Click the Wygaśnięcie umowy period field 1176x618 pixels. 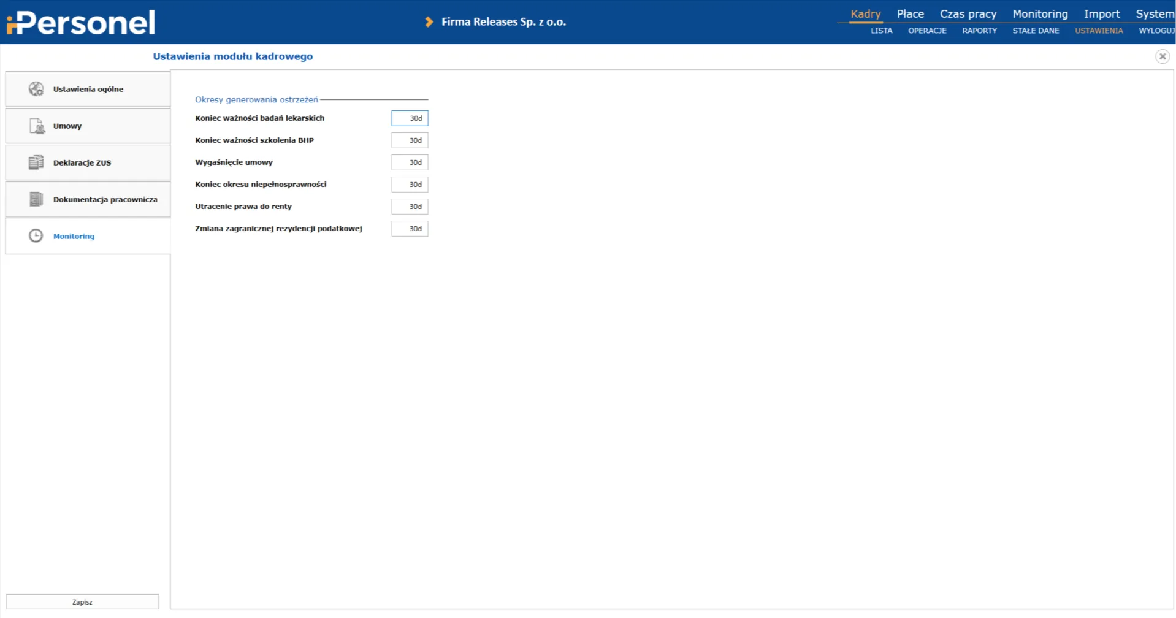(x=410, y=162)
